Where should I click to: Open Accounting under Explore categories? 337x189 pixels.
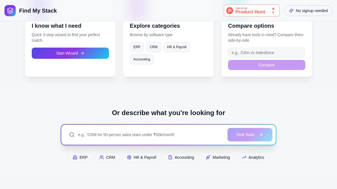coord(142,59)
